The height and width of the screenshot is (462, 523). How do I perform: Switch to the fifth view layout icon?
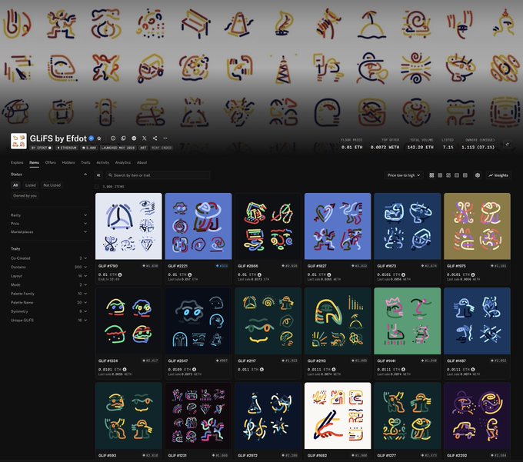465,175
